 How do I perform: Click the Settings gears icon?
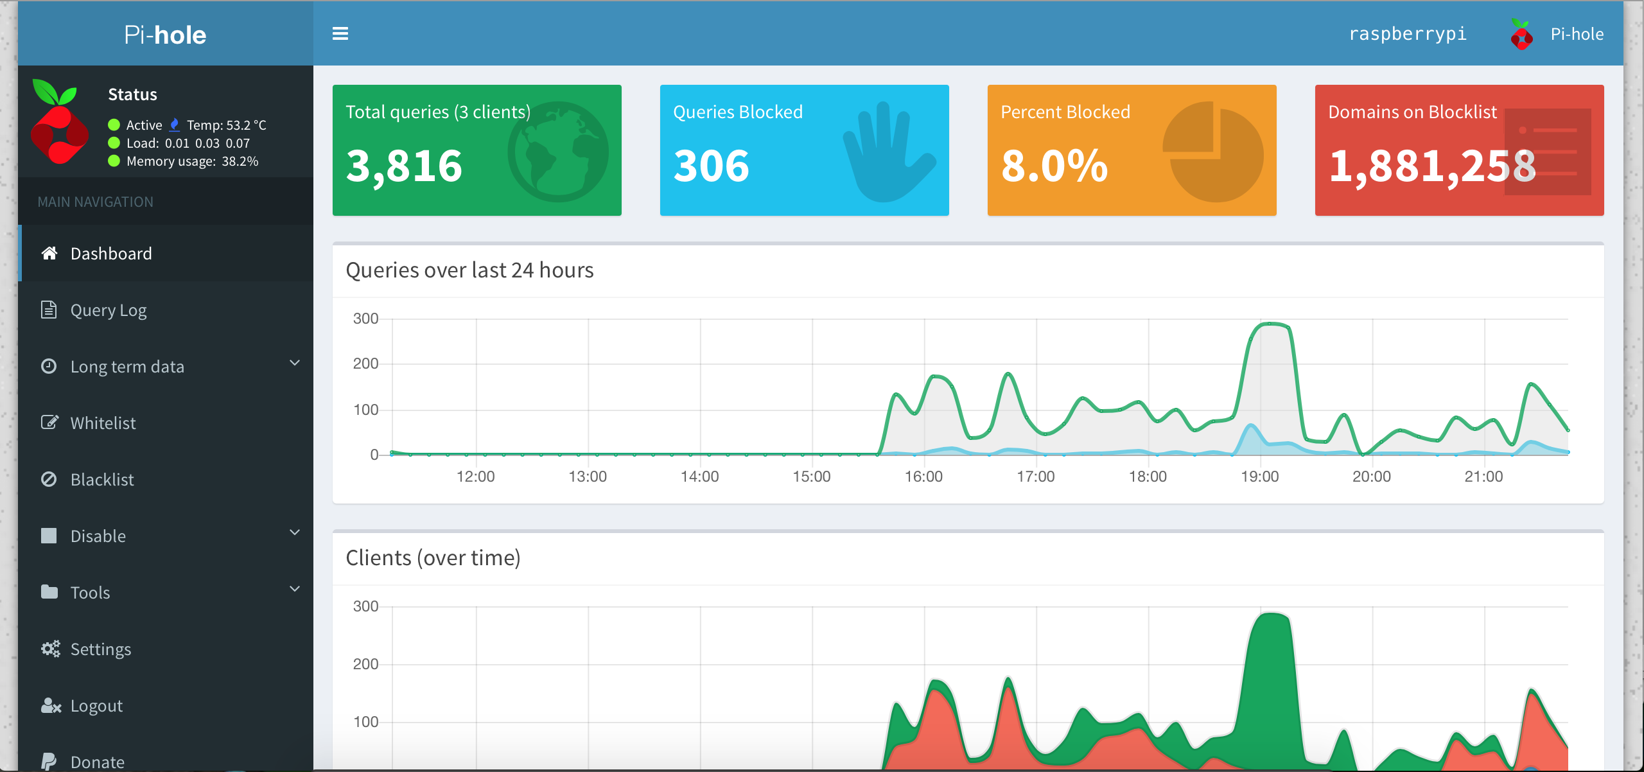pos(50,649)
